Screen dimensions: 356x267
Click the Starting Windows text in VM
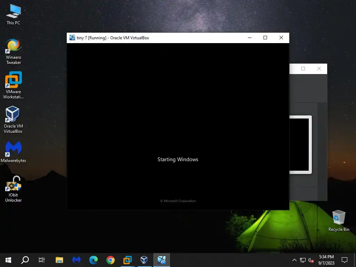[178, 159]
